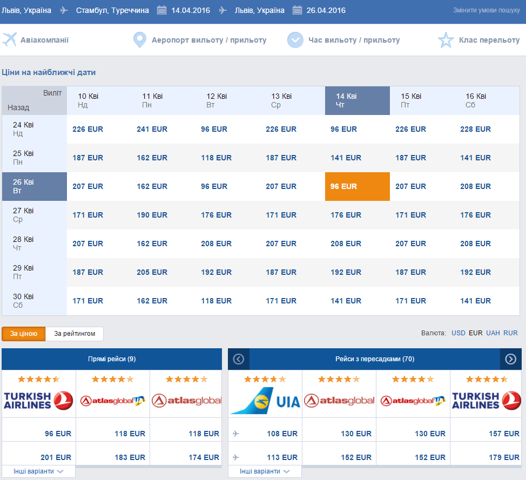526x480 pixels.
Task: Click the star icon for Клас перельоту
Action: point(446,40)
